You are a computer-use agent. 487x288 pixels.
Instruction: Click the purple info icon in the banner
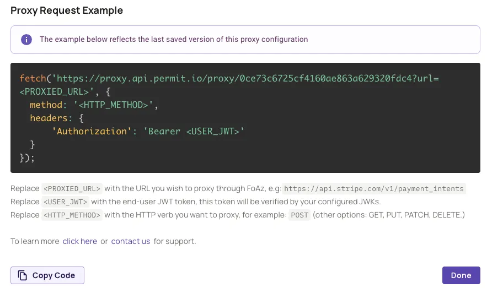click(x=26, y=40)
